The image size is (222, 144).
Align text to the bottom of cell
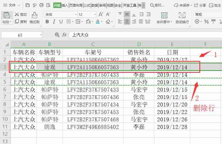[x=134, y=14]
